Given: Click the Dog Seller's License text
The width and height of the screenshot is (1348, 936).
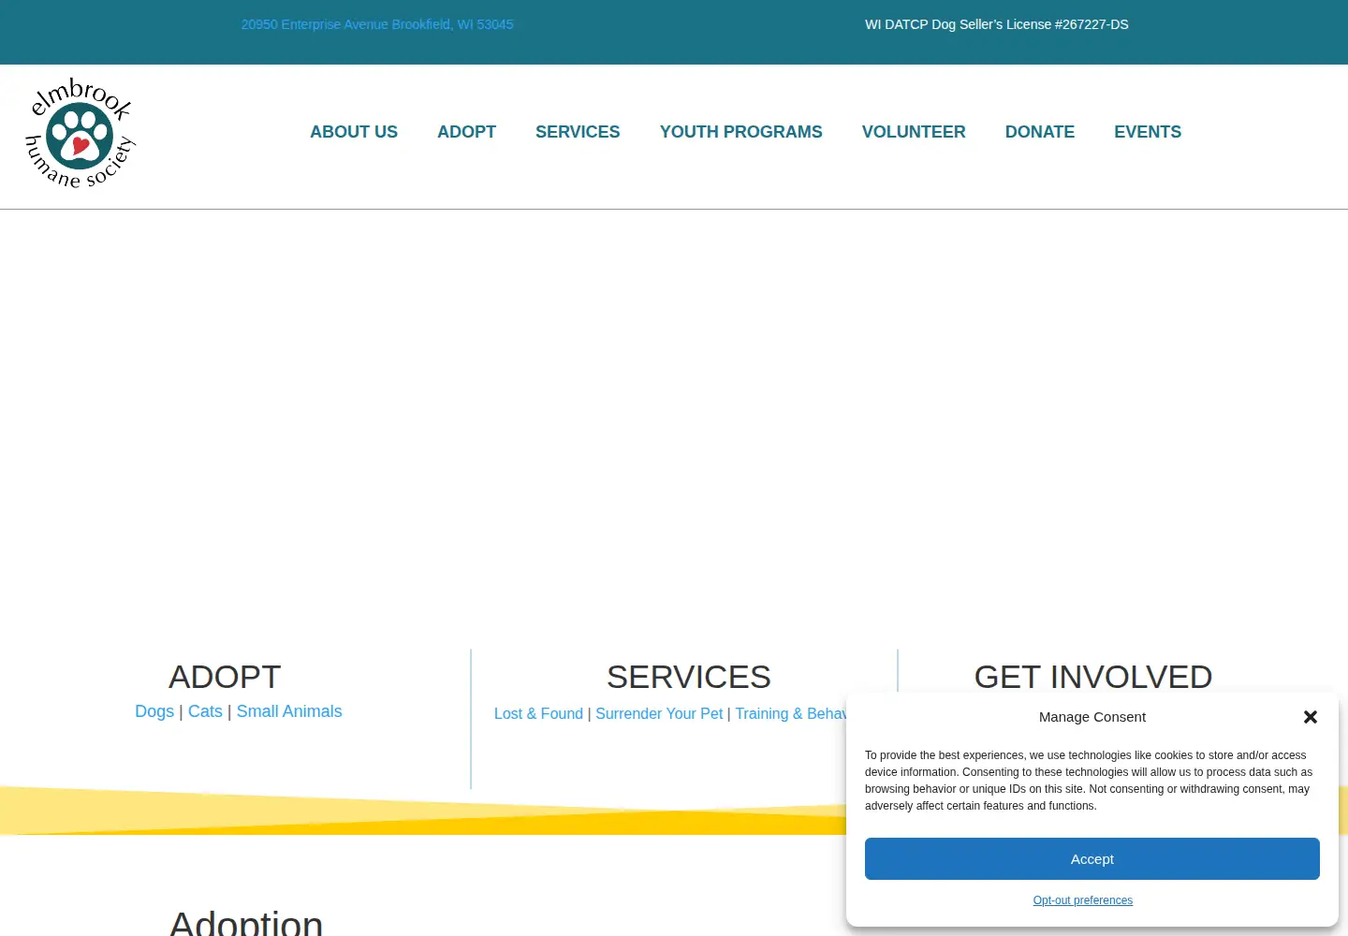Looking at the screenshot, I should pos(997,24).
